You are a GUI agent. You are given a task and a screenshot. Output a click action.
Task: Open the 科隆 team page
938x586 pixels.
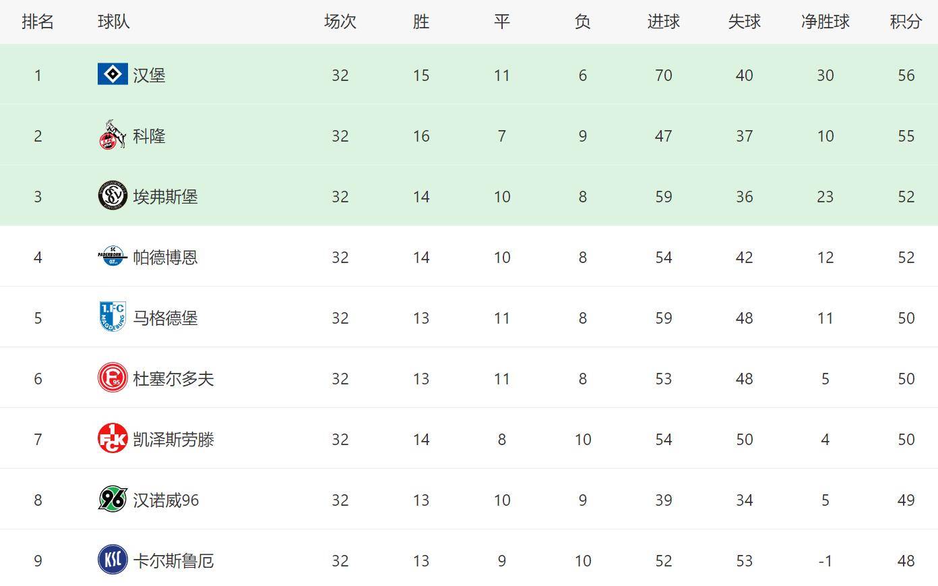point(149,136)
